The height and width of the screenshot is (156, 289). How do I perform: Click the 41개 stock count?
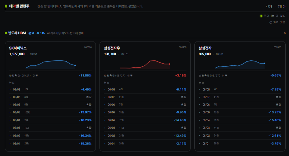click(269, 6)
